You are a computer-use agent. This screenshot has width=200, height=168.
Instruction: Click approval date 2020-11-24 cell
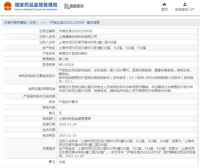click(x=68, y=124)
